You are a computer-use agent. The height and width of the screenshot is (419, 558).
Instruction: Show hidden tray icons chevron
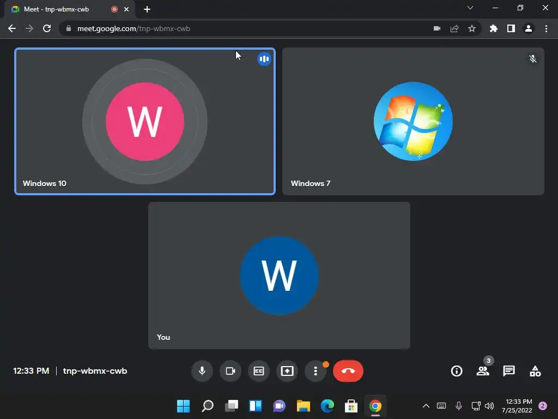click(426, 406)
